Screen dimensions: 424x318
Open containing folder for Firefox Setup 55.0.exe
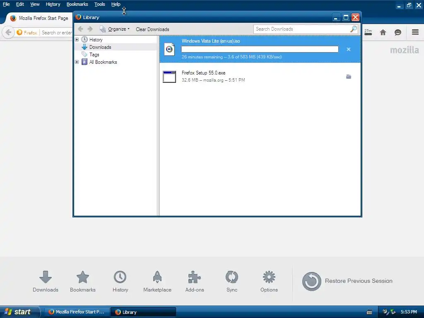coord(349,77)
